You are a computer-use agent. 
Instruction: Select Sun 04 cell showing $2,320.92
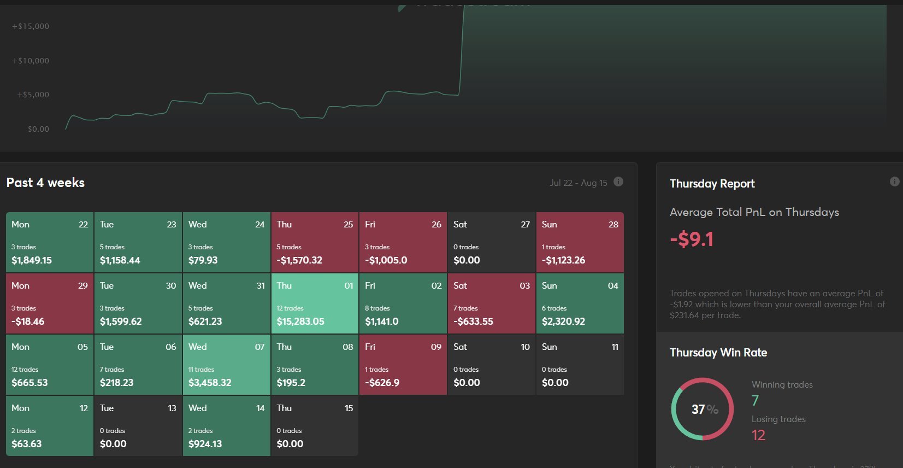pos(580,303)
